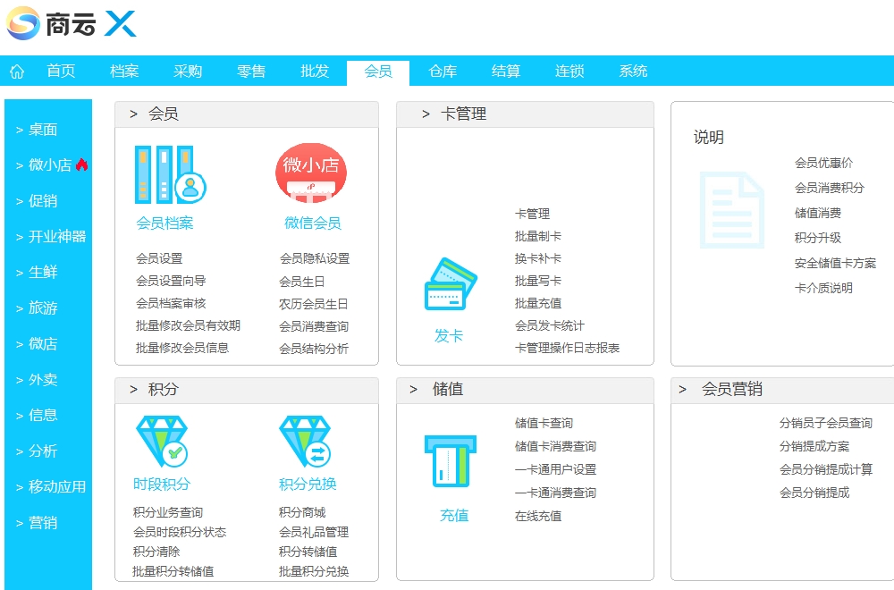Expand 开业神器 in the sidebar

51,237
